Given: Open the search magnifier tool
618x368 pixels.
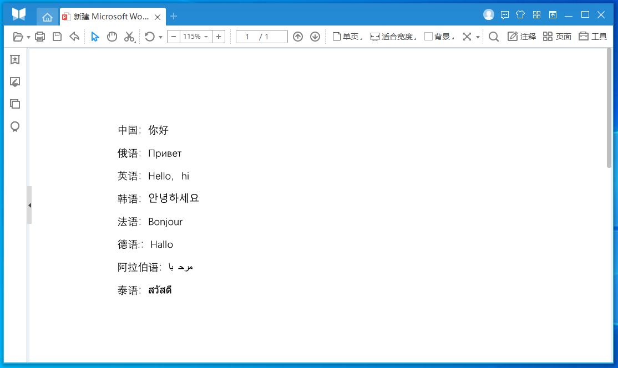Looking at the screenshot, I should tap(493, 37).
